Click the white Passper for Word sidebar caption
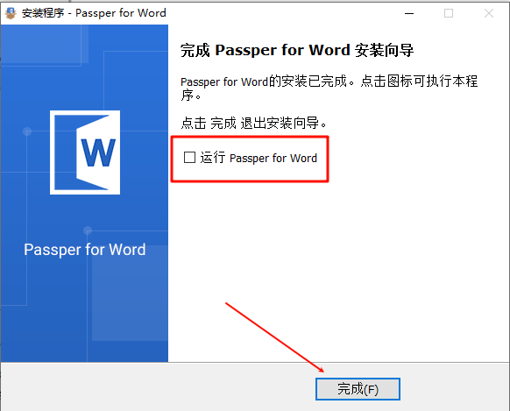Viewport: 510px width, 411px height. coord(85,250)
